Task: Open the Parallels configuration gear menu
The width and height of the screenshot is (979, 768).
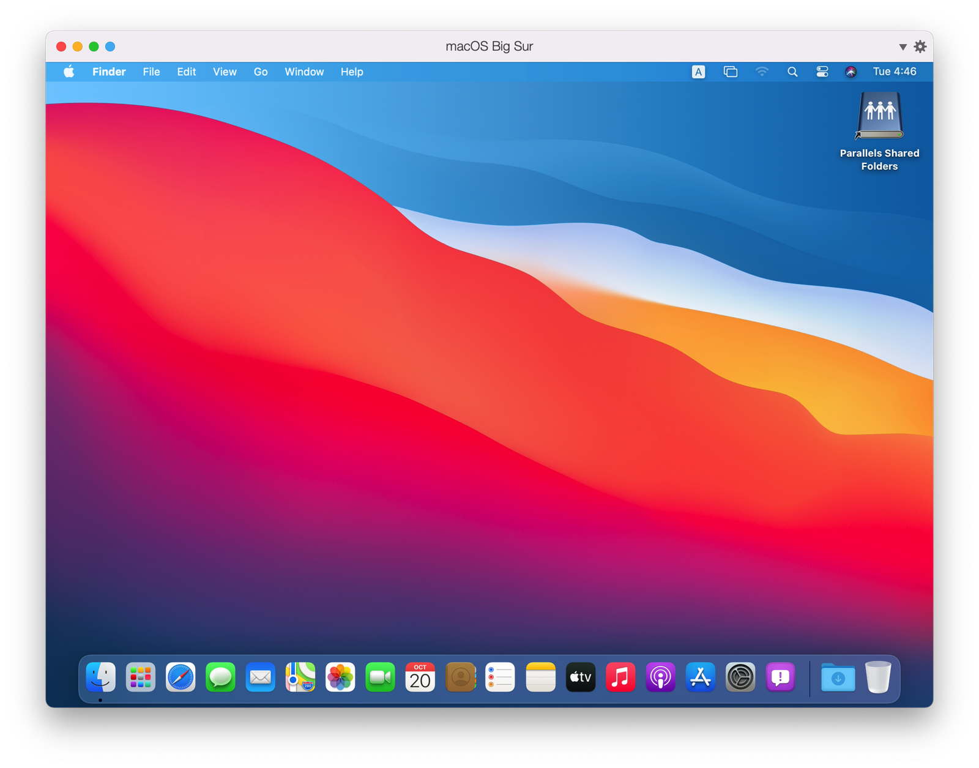Action: [920, 46]
